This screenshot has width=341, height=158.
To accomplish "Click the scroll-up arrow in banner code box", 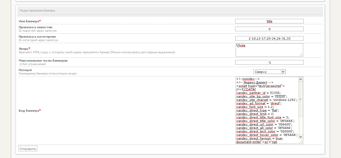I will [x=301, y=79].
